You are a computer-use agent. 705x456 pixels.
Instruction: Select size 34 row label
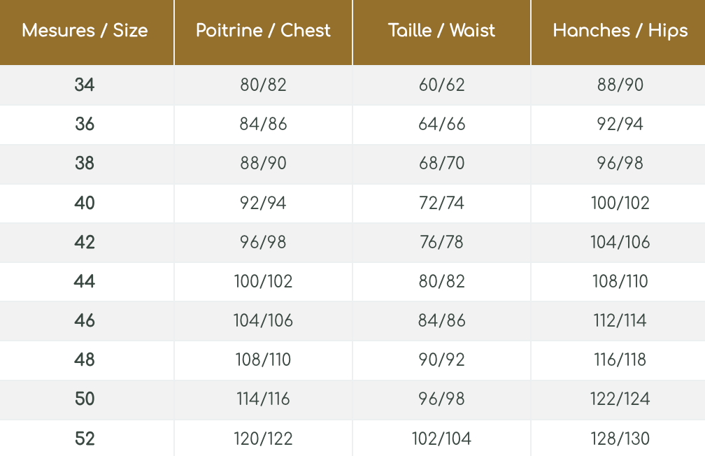85,85
